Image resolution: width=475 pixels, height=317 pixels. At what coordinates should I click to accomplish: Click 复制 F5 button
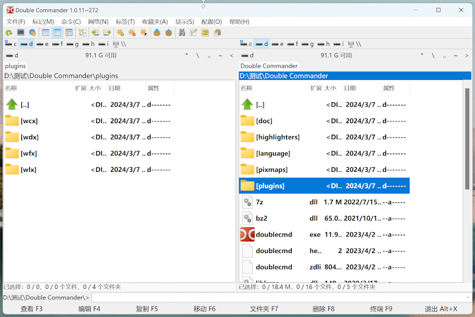(x=147, y=309)
